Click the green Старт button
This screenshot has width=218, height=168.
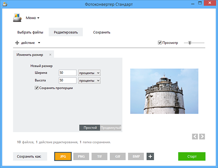pos(192,156)
